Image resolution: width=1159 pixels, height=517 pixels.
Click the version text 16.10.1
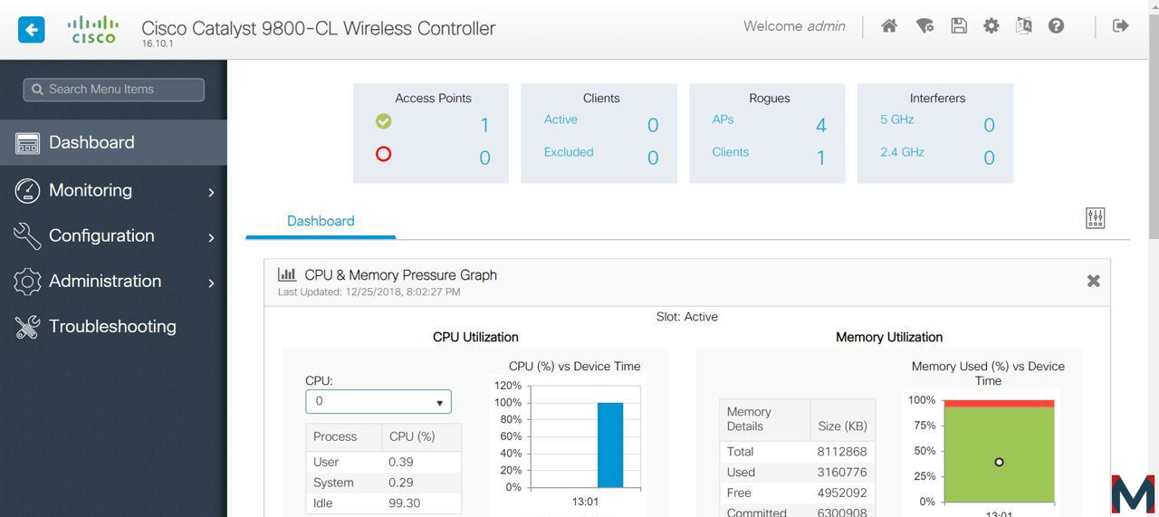click(158, 44)
